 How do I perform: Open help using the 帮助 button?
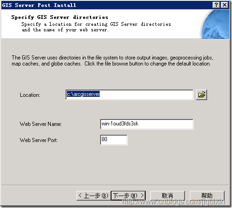tap(207, 196)
